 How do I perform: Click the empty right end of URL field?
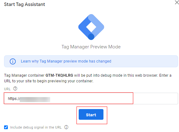pyautogui.click(x=155, y=98)
